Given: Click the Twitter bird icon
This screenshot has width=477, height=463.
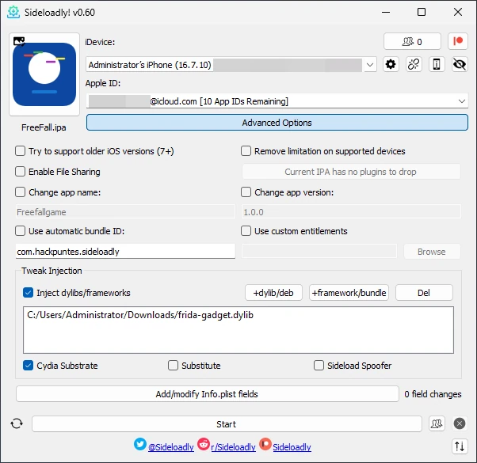Looking at the screenshot, I should 140,444.
